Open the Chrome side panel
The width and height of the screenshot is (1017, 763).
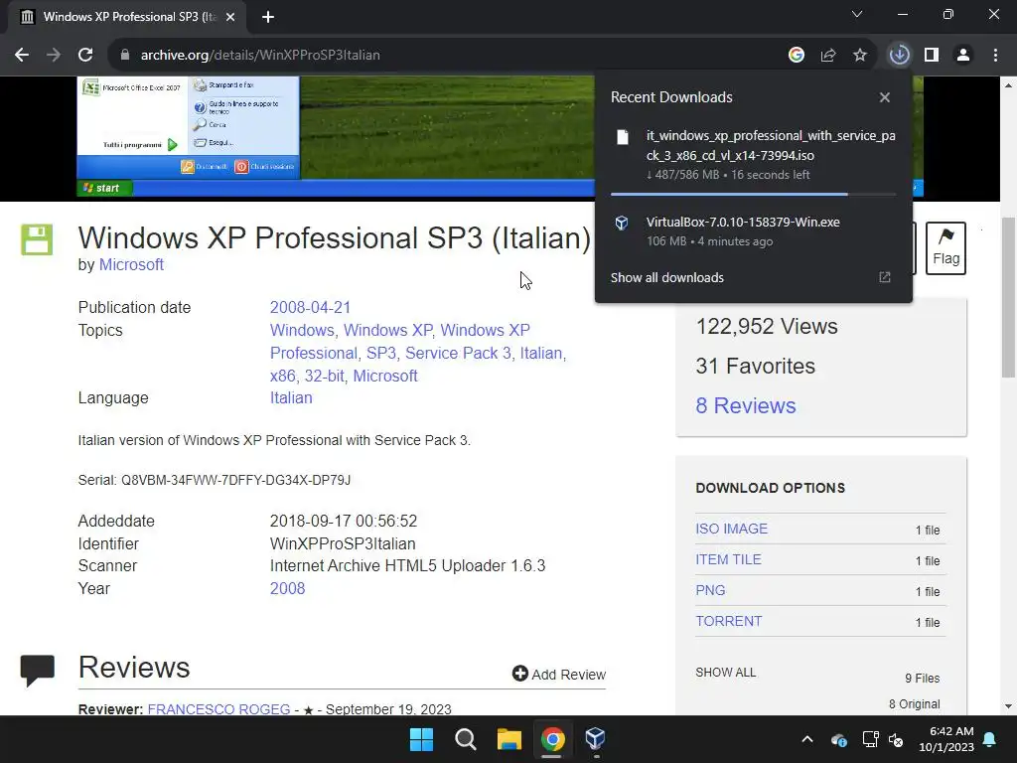(932, 56)
